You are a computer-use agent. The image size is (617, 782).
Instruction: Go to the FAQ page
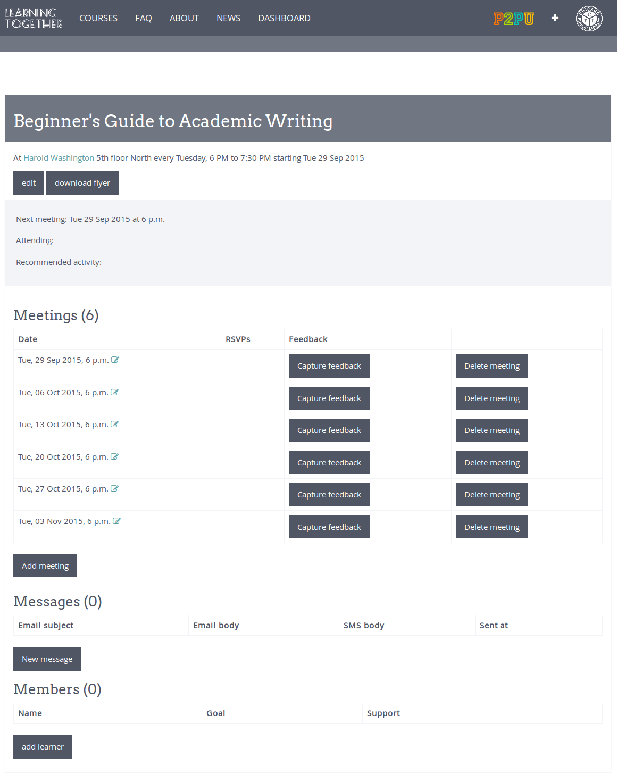tap(144, 18)
